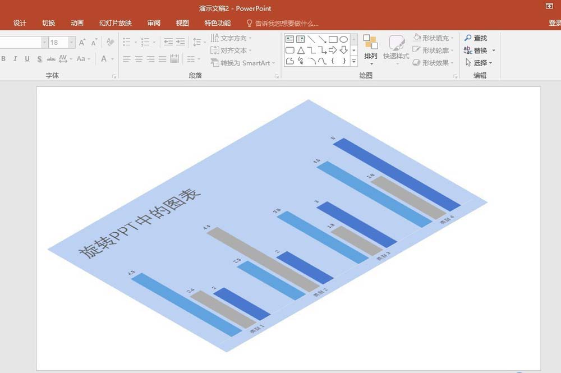This screenshot has height=373, width=561.
Task: Toggle strikethrough formatting
Action: pos(51,59)
